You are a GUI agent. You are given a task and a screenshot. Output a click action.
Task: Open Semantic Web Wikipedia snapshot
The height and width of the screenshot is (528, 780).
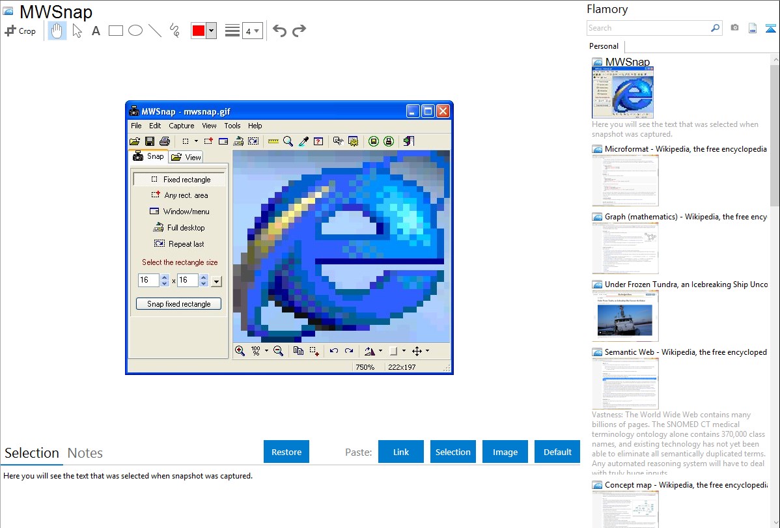625,383
